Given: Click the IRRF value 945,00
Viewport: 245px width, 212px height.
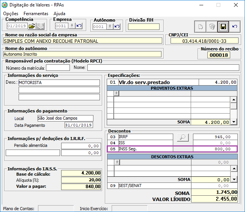Looking at the screenshot, I should point(215,137).
